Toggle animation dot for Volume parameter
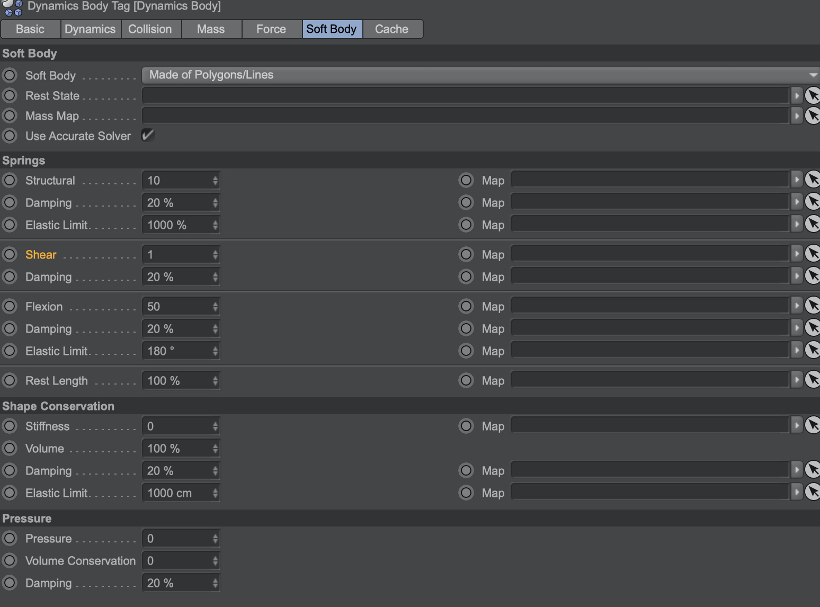 pos(10,448)
